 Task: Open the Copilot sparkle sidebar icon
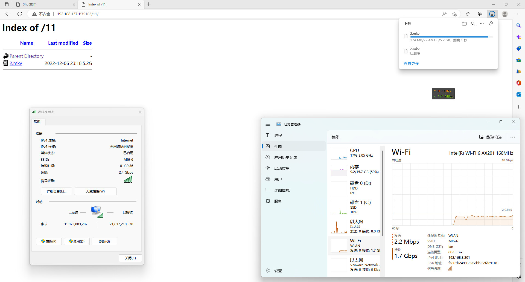coord(519,37)
